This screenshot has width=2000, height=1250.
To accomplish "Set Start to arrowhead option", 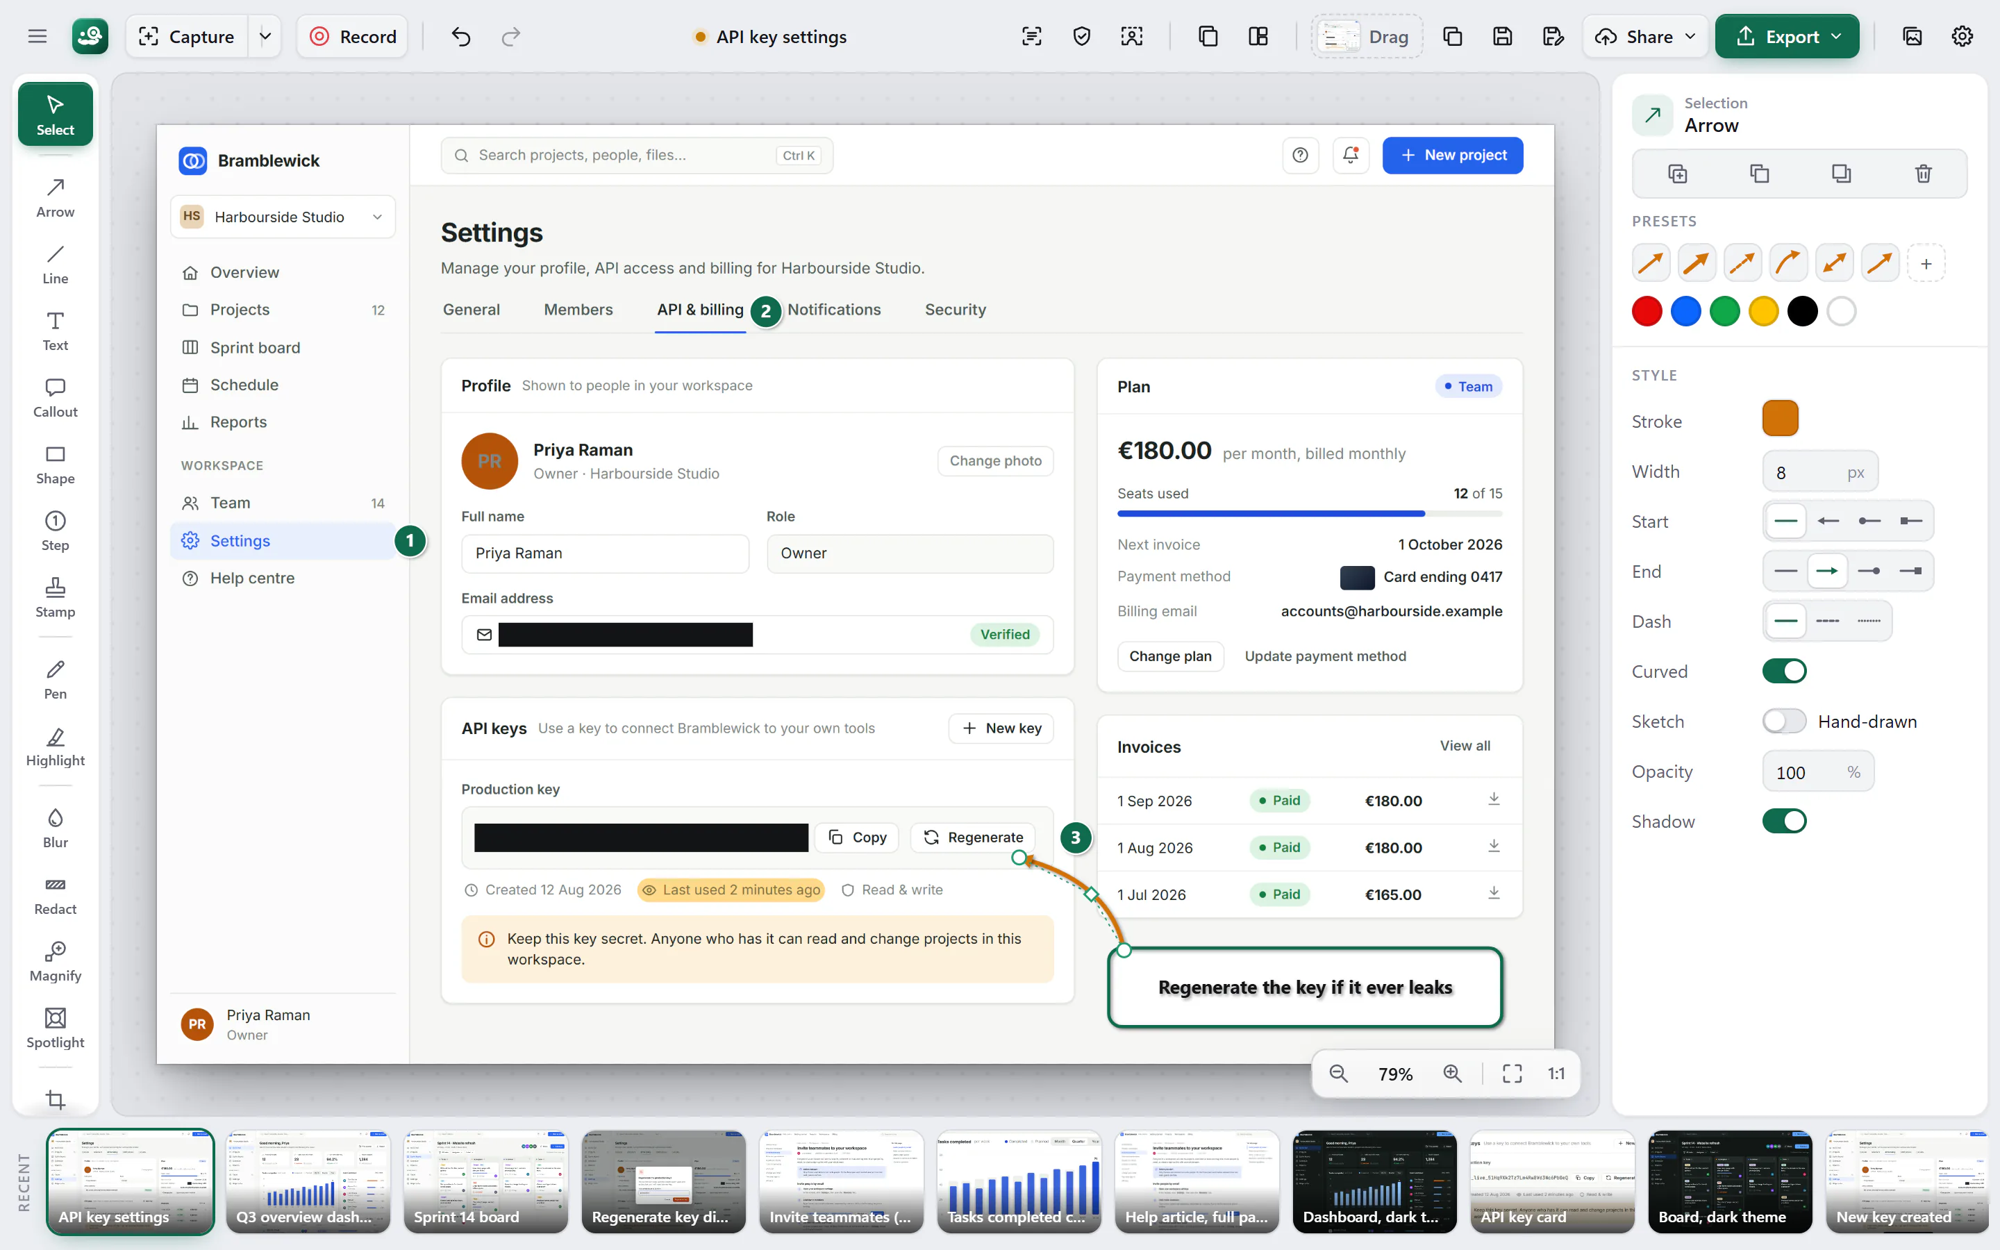I will tap(1827, 521).
